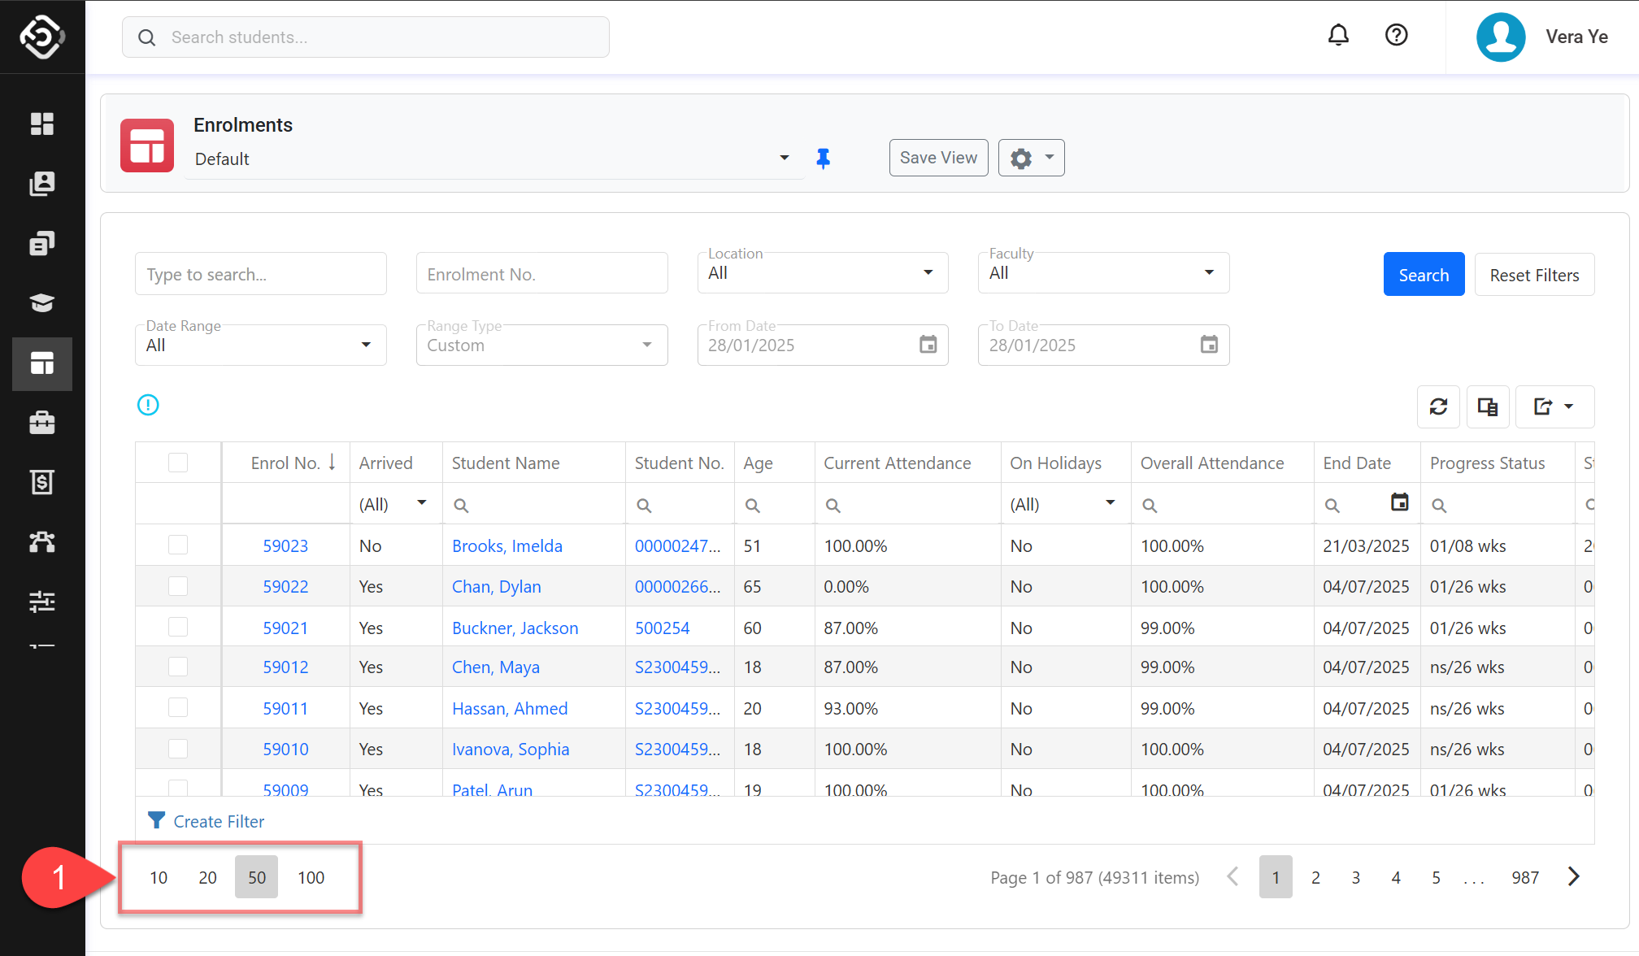This screenshot has width=1639, height=956.
Task: Set page size to 100
Action: (311, 877)
